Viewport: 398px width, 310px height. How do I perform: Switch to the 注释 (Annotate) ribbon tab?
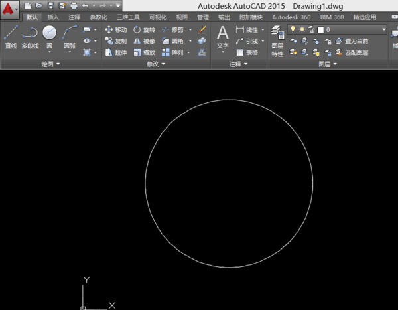[x=74, y=17]
